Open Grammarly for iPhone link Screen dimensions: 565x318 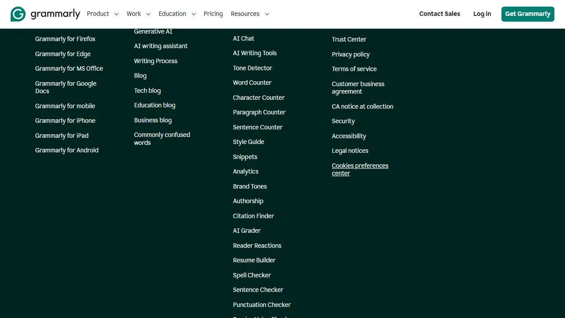(65, 121)
